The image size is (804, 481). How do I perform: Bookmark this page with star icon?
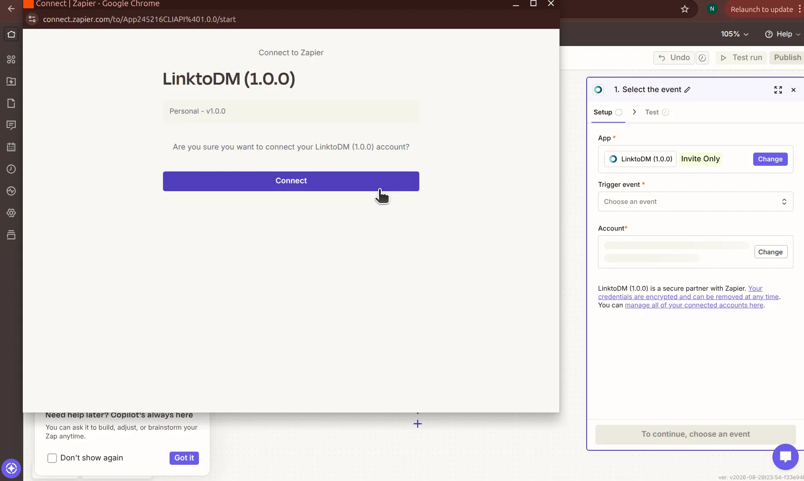click(x=685, y=9)
